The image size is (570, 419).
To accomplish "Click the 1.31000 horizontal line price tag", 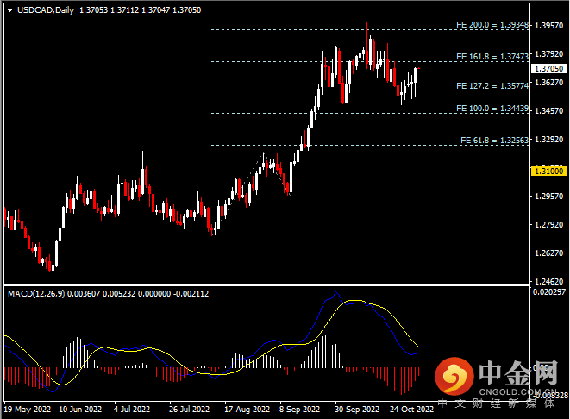I will pyautogui.click(x=549, y=172).
